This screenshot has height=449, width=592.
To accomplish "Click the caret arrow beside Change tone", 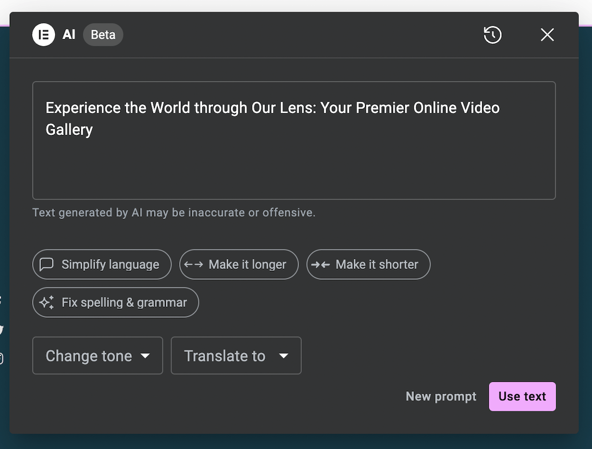I will (145, 356).
